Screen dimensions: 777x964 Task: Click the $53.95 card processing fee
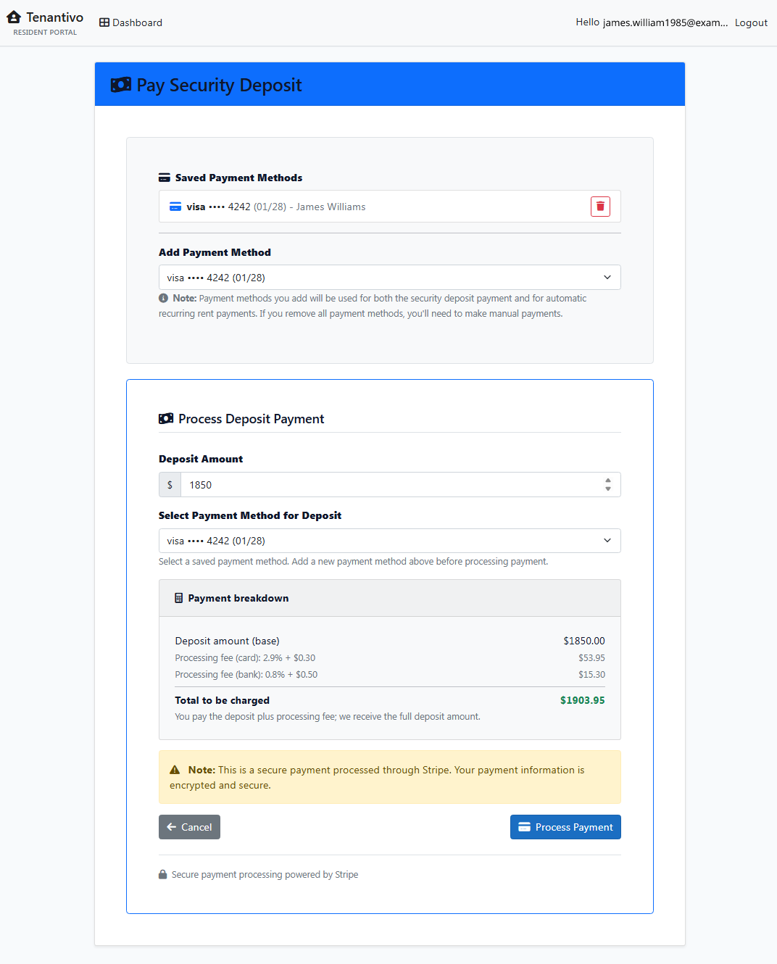click(x=591, y=658)
